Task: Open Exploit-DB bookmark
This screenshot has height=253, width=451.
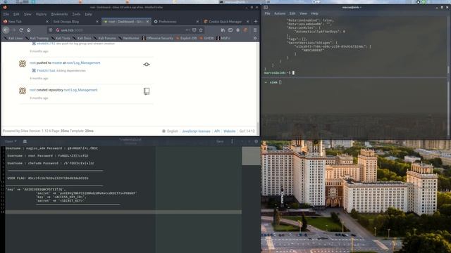Action: (186, 38)
